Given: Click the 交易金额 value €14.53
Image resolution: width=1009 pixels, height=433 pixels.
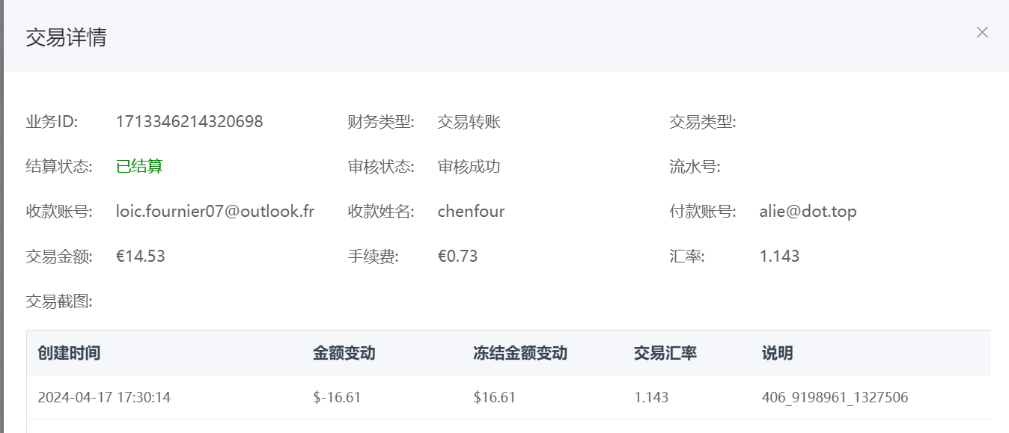Looking at the screenshot, I should (x=141, y=257).
